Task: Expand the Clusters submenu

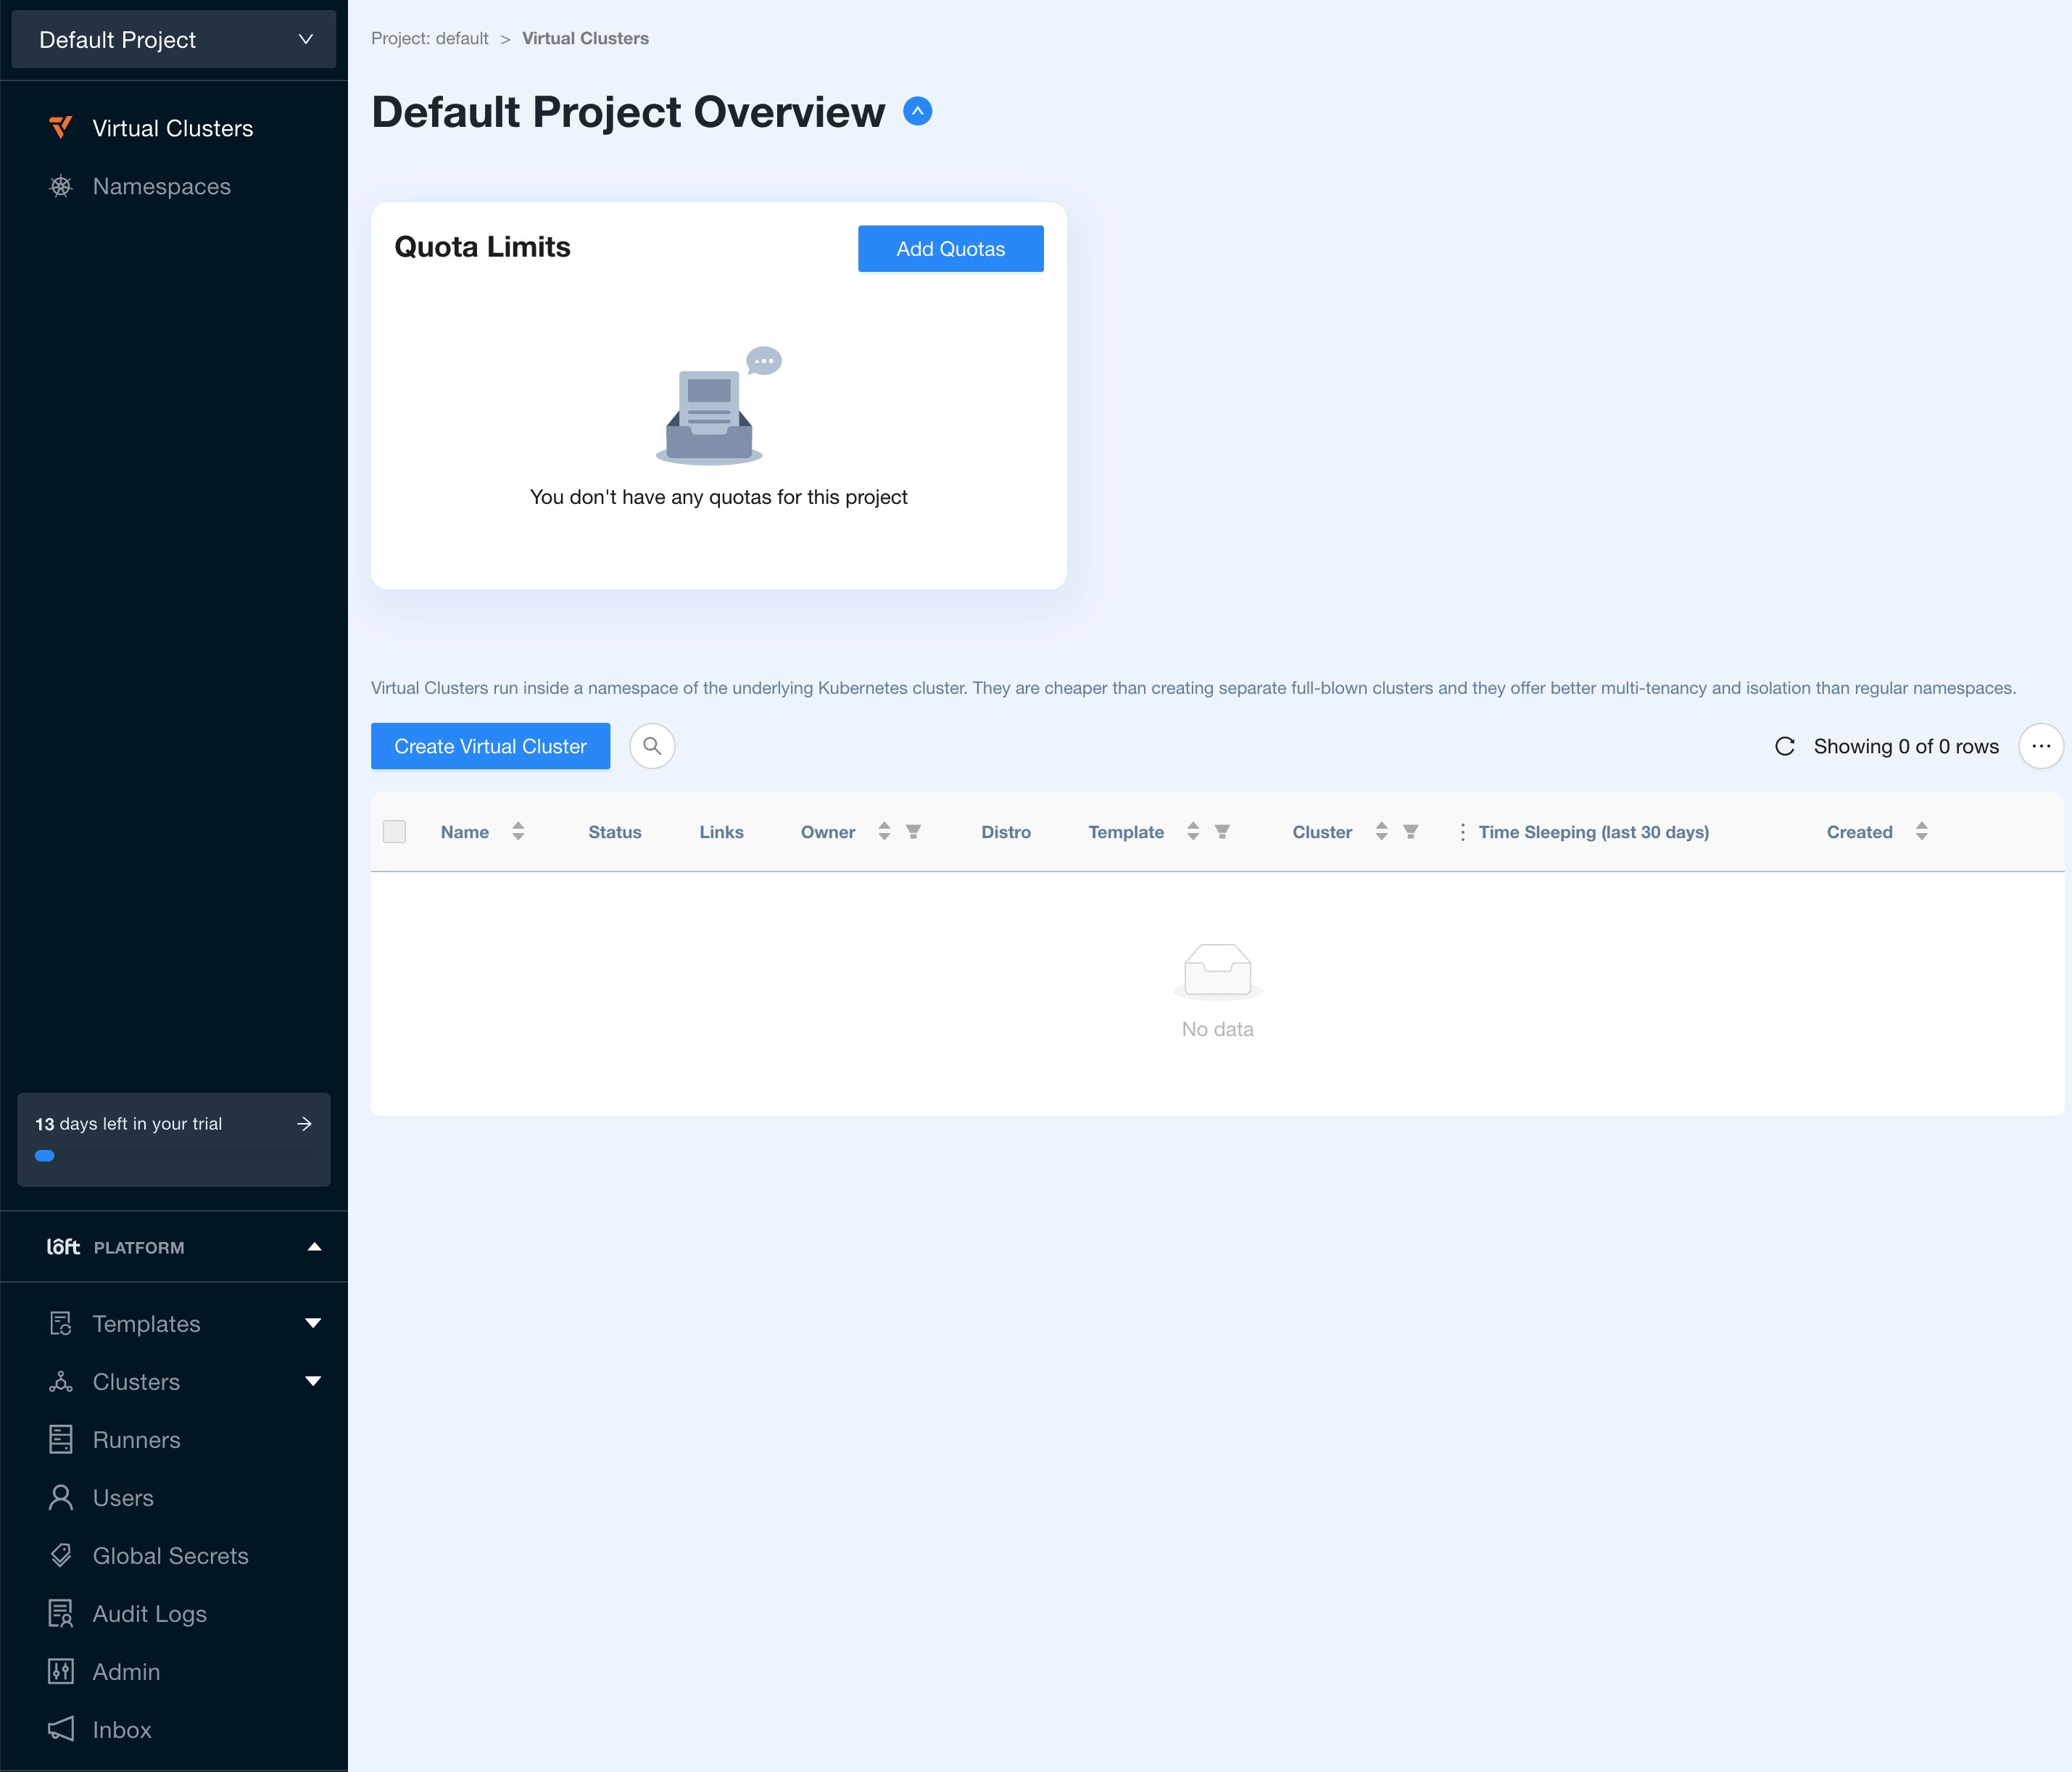Action: 313,1381
